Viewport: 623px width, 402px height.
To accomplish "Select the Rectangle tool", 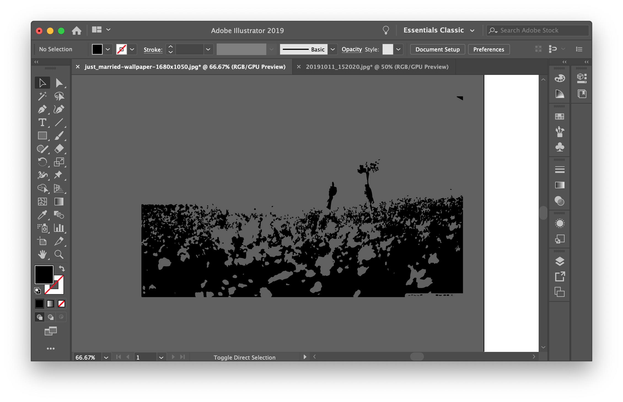I will pyautogui.click(x=42, y=136).
